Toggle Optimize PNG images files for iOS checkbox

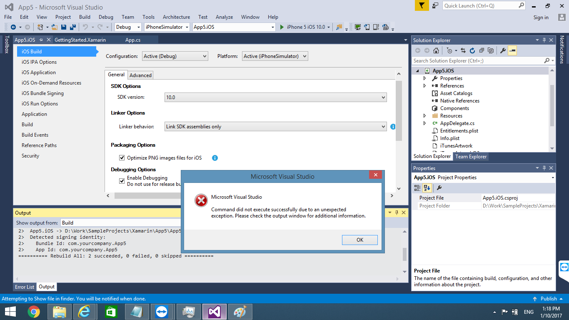click(122, 158)
